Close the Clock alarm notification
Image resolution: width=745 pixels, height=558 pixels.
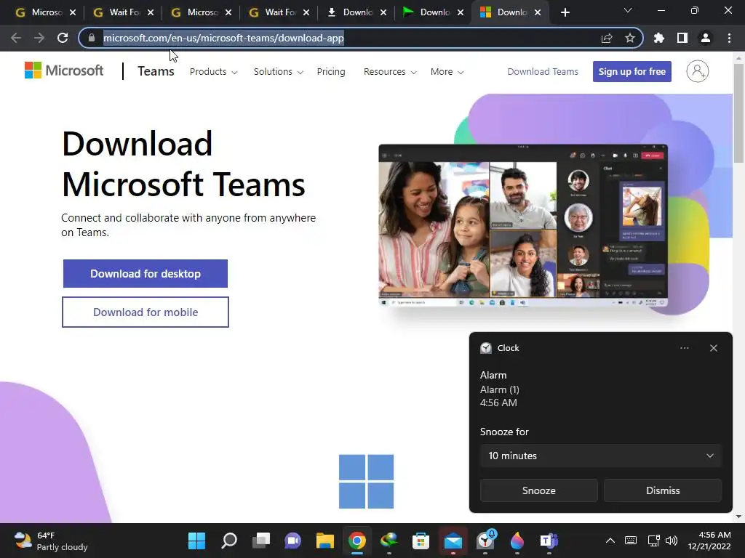click(x=714, y=348)
